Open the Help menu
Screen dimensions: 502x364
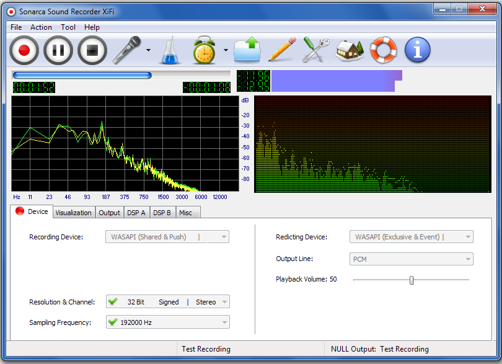point(92,27)
